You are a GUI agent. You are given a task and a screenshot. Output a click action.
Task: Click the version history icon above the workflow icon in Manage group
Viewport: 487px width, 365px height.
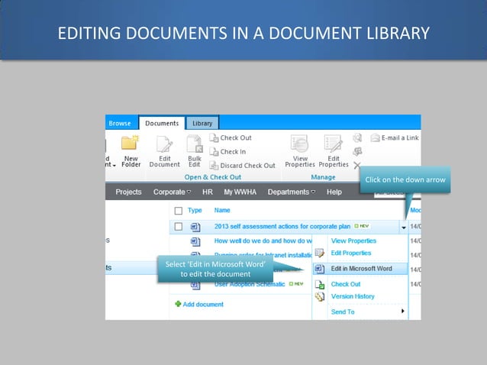coord(357,137)
